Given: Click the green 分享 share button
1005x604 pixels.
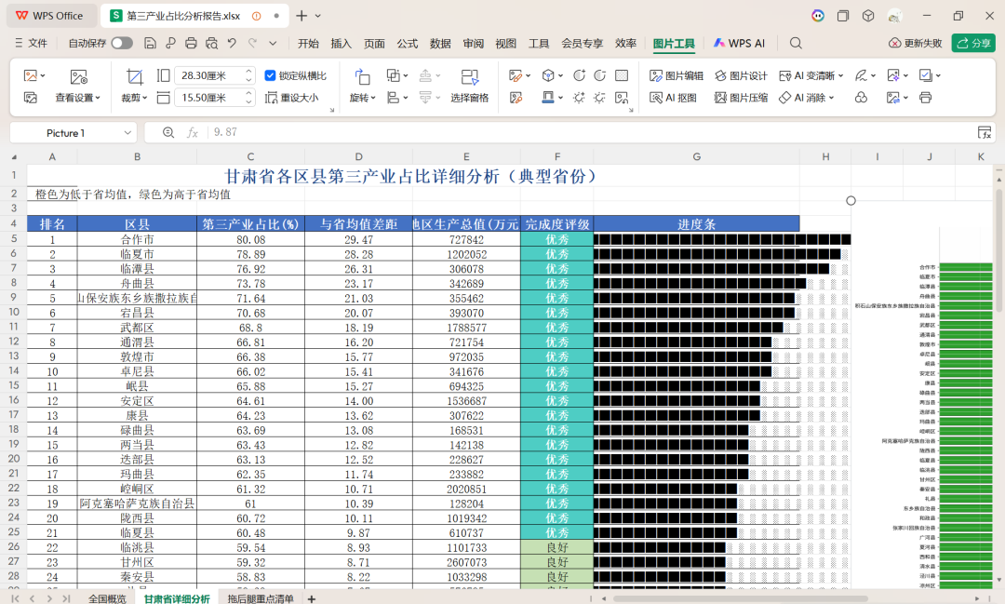Looking at the screenshot, I should point(973,43).
